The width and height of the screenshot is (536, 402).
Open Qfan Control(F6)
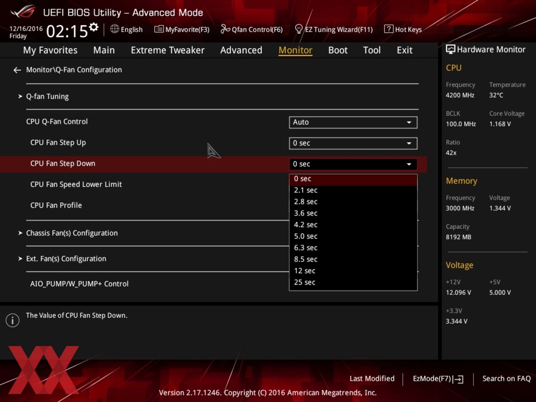251,29
